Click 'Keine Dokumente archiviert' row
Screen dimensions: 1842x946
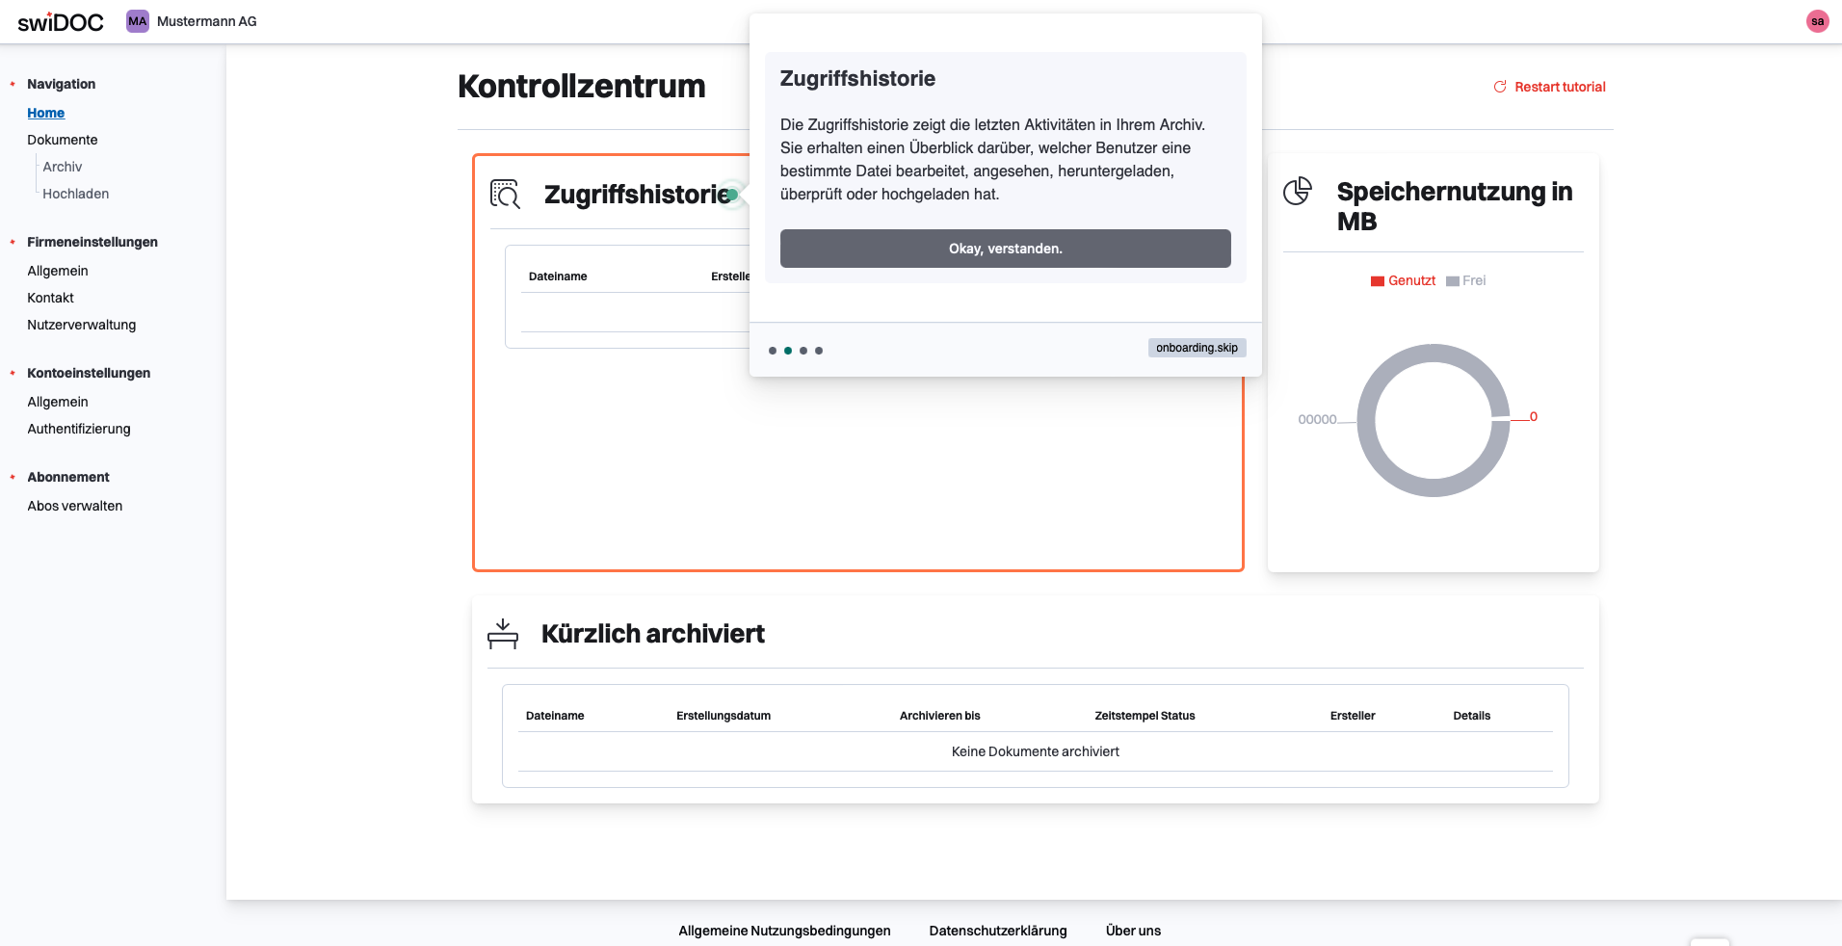(1036, 751)
